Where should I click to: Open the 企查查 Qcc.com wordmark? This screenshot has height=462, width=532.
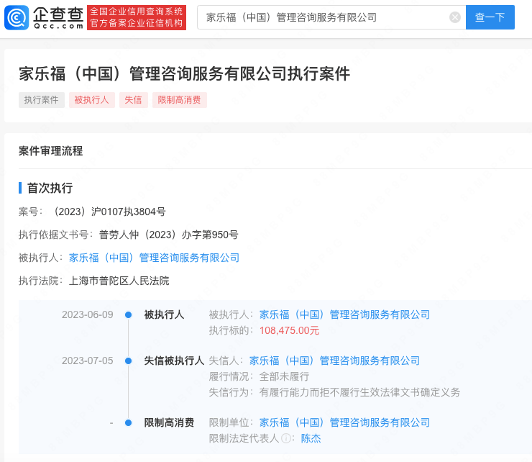coord(58,18)
